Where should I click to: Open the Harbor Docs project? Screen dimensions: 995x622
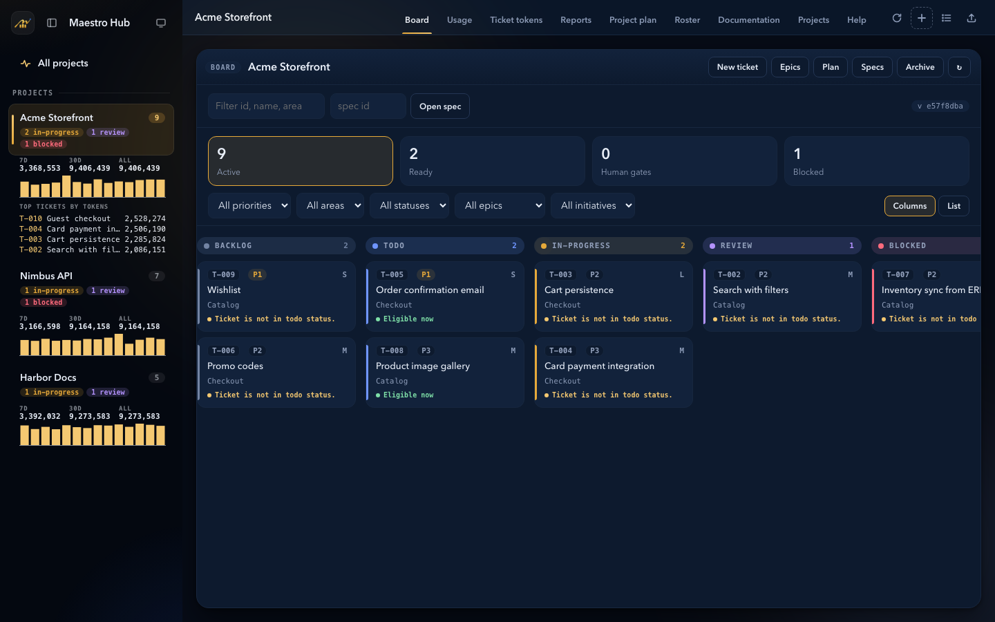(x=91, y=384)
